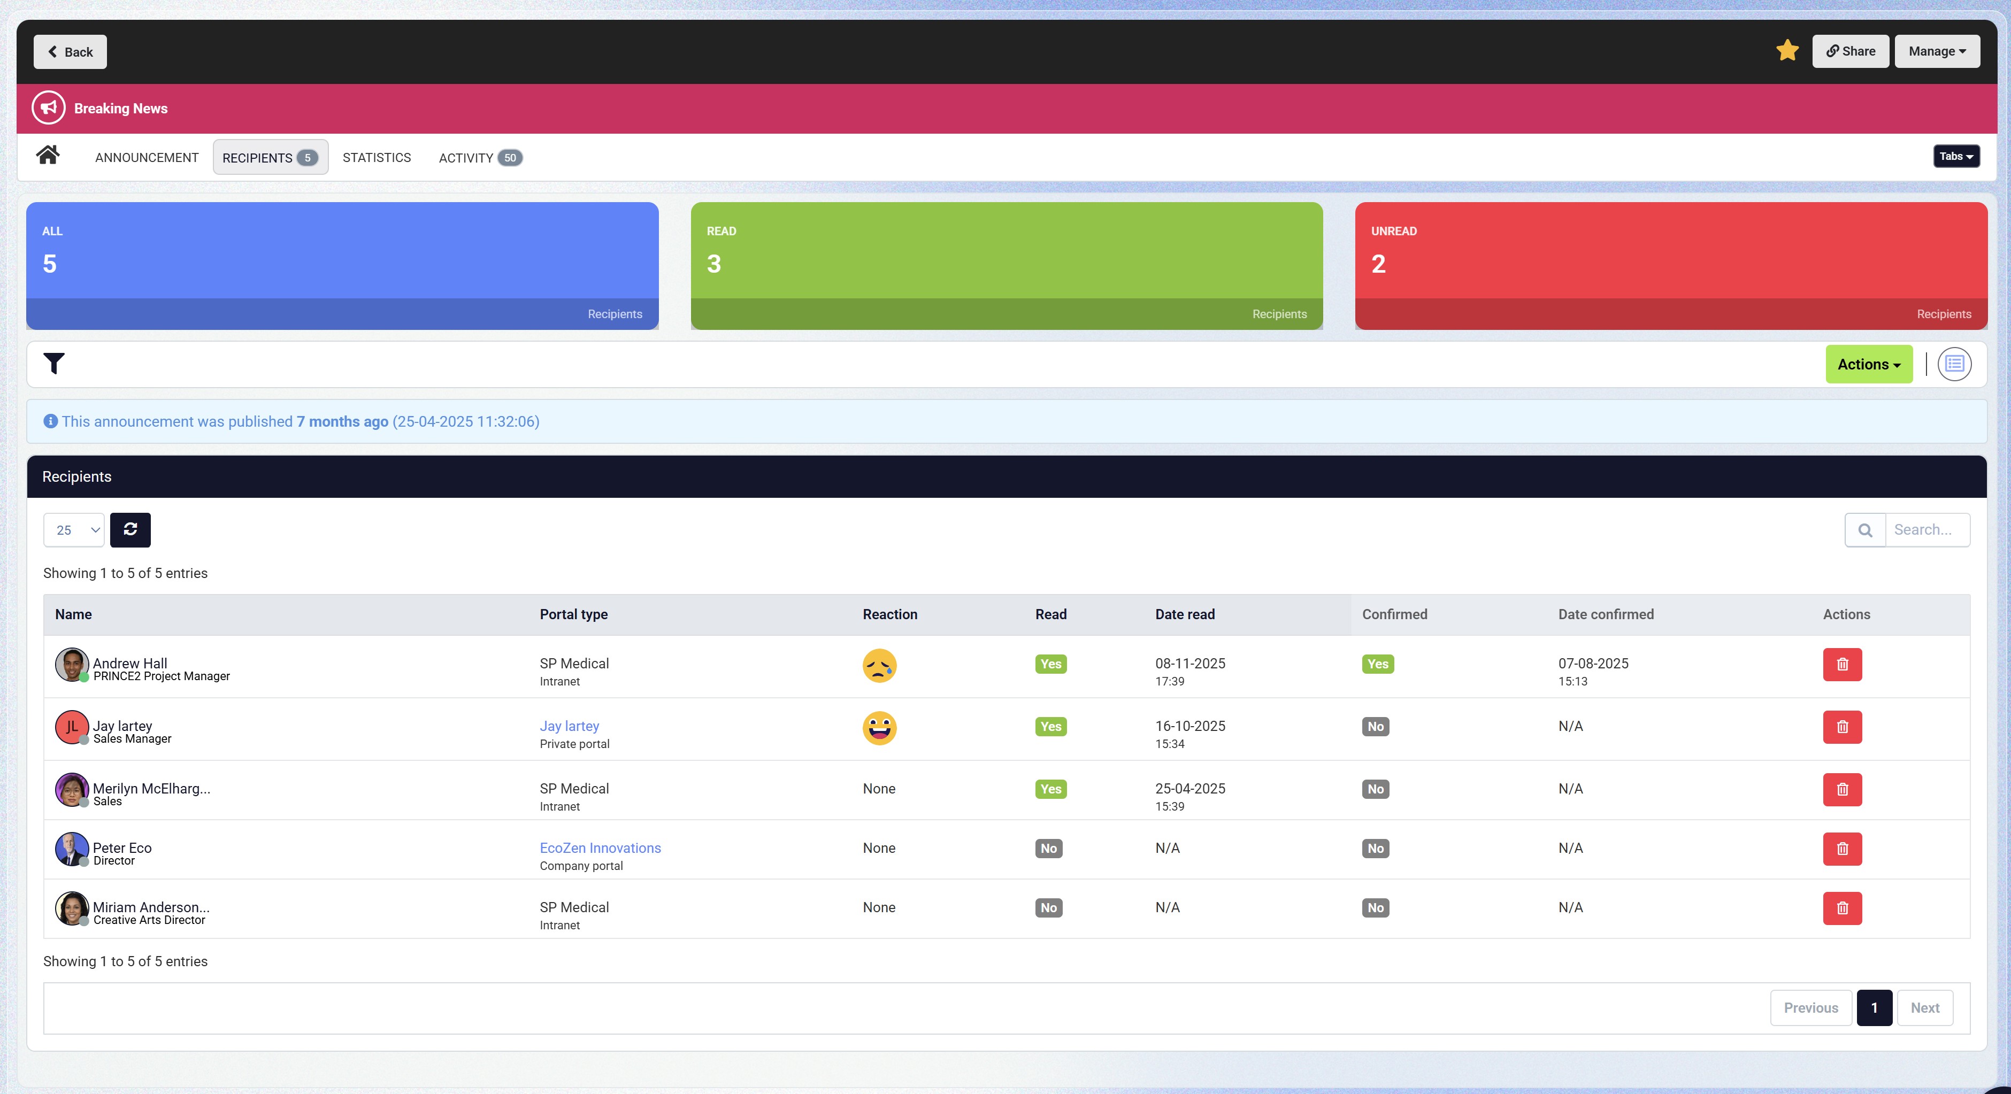Click into the Search input field
The height and width of the screenshot is (1094, 2011).
click(1926, 530)
